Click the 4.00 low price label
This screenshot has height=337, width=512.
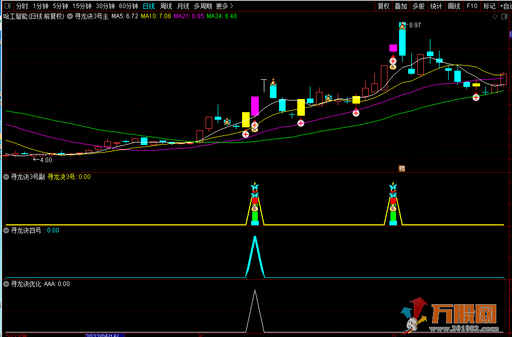(46, 160)
